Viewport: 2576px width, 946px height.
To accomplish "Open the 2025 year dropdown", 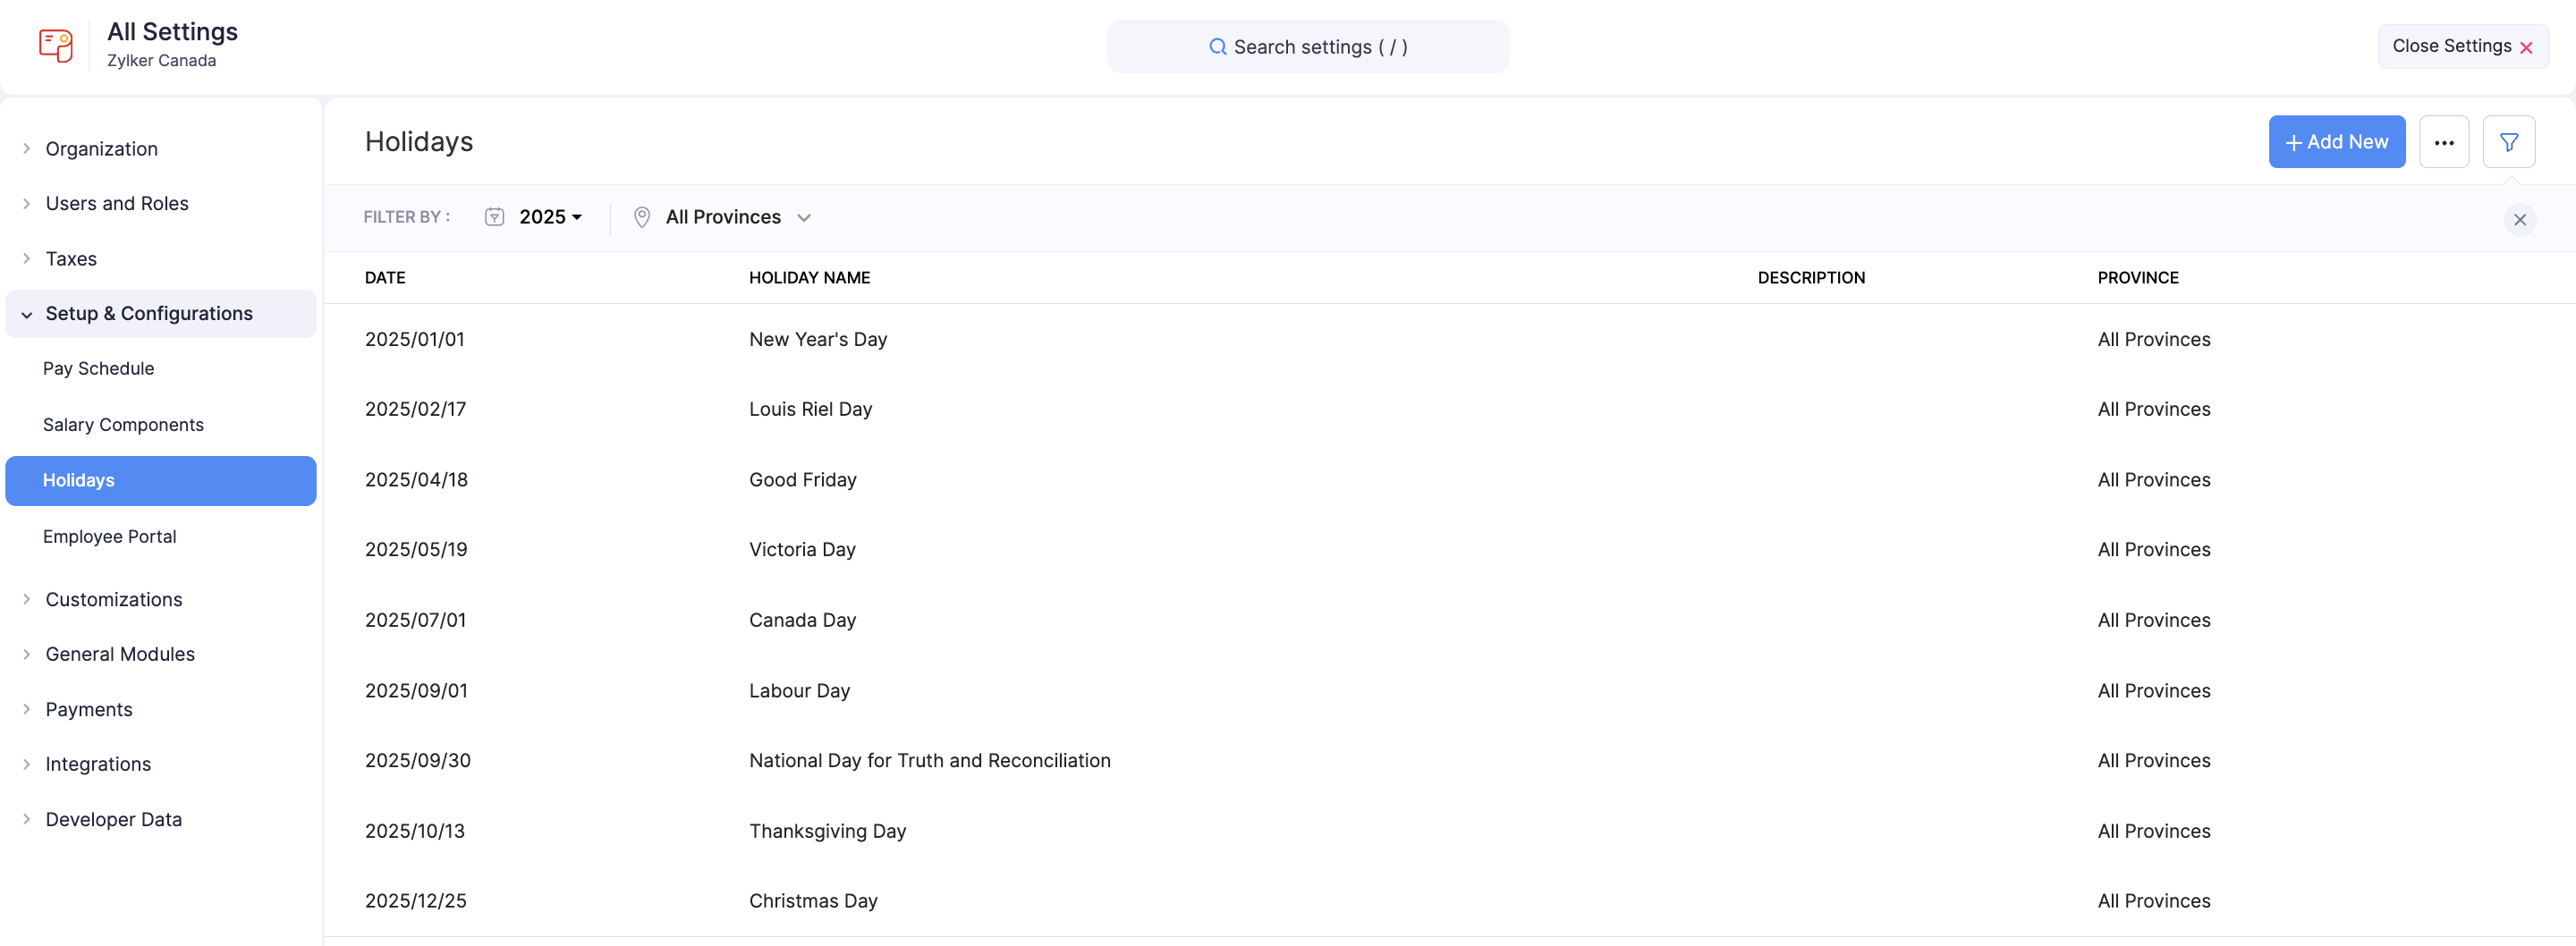I will pyautogui.click(x=550, y=217).
